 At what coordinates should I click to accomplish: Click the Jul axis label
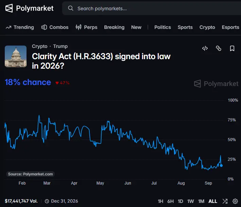point(154,183)
